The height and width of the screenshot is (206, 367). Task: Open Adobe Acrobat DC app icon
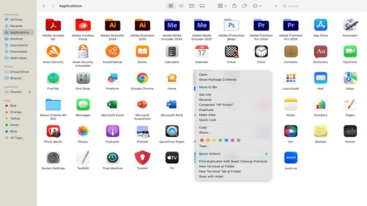tap(53, 25)
